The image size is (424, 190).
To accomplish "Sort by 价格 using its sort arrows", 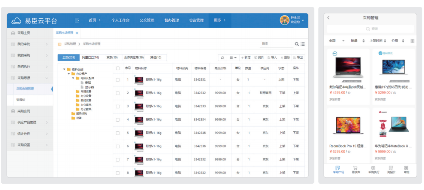I will pos(403,41).
